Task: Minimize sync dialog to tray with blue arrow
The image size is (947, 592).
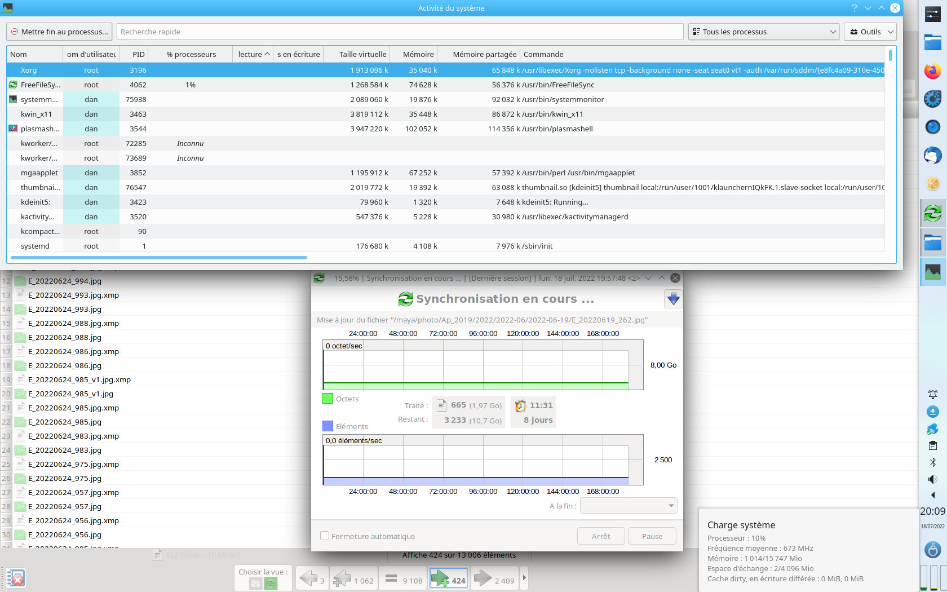Action: click(673, 299)
